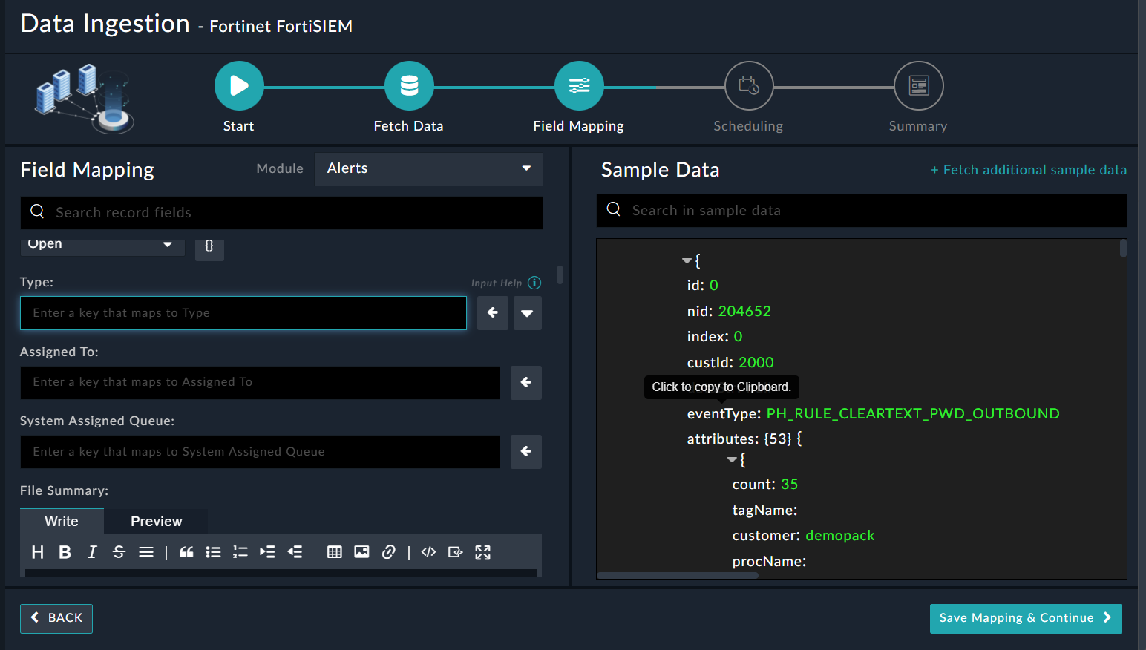Apply strikethrough formatting in editor toolbar

pyautogui.click(x=119, y=552)
